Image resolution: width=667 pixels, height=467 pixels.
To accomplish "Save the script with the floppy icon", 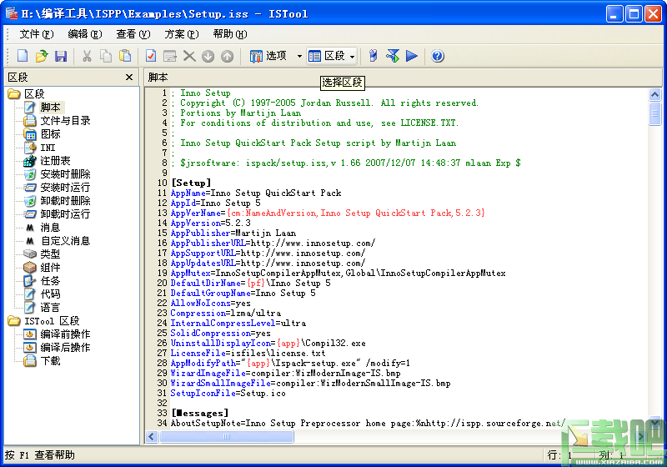I will pyautogui.click(x=61, y=56).
